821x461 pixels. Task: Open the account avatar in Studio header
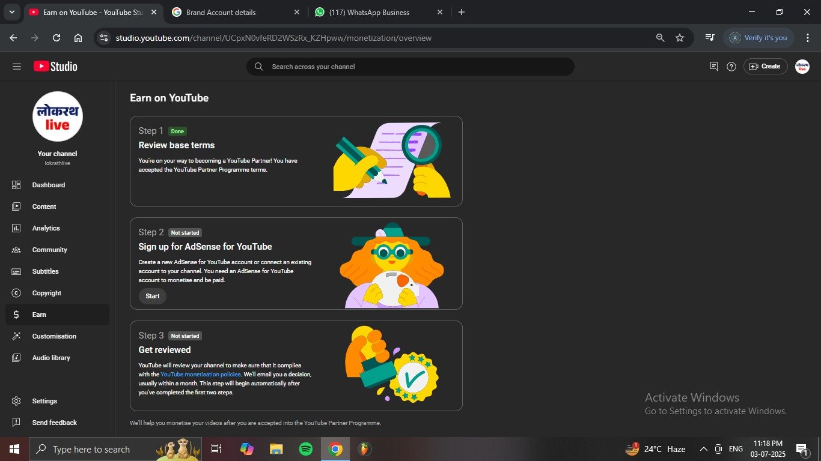pos(802,67)
